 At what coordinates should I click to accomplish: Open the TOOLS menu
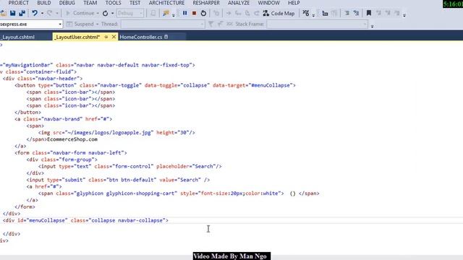pyautogui.click(x=113, y=3)
